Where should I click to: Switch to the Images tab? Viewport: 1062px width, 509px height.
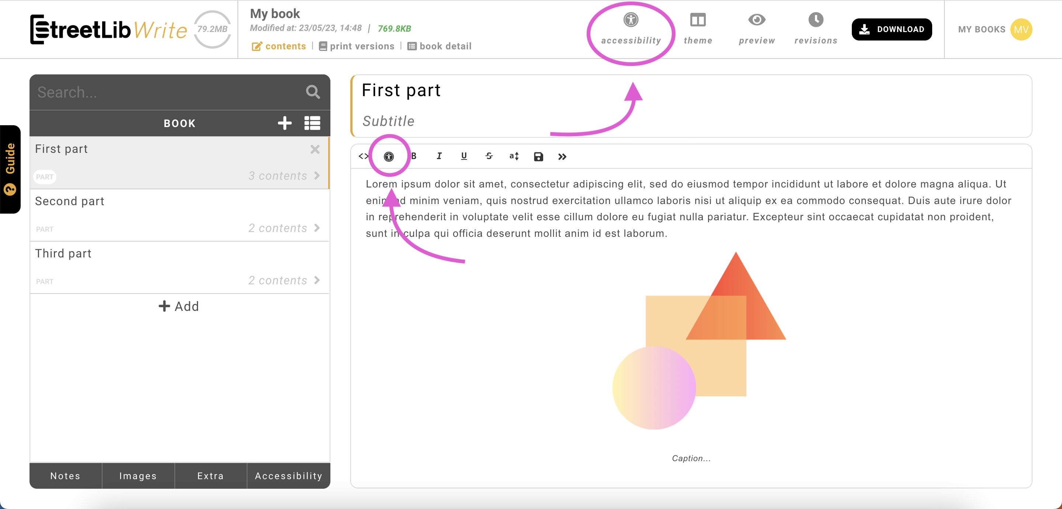point(138,476)
